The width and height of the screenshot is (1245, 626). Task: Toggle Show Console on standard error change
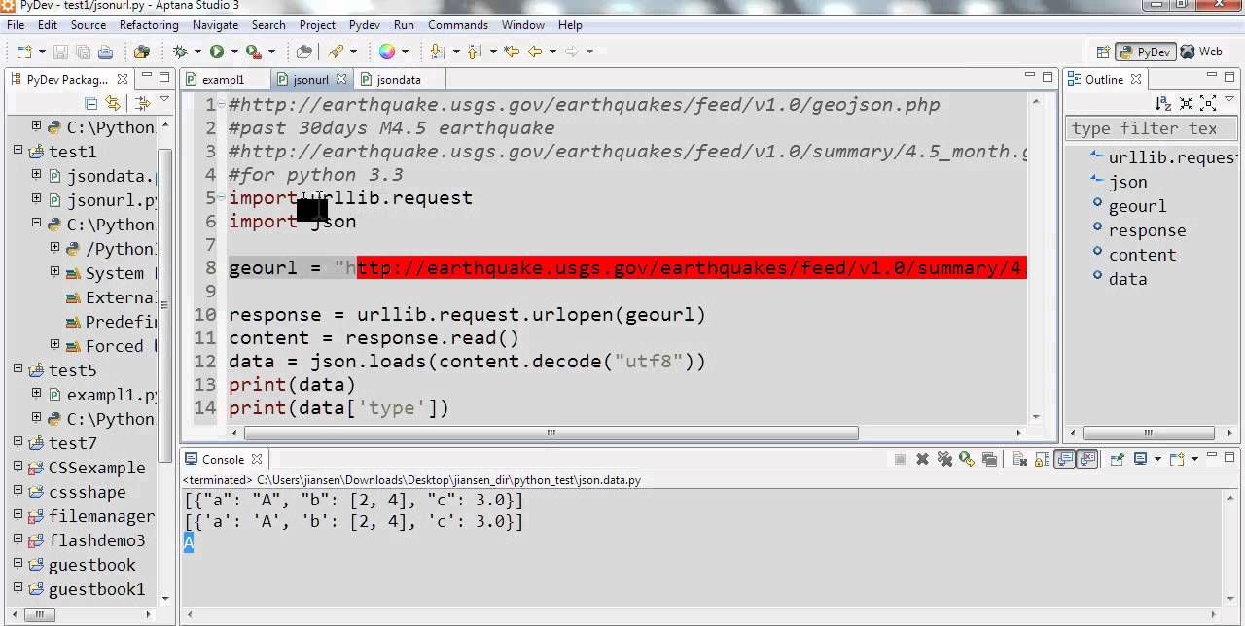click(x=1087, y=459)
